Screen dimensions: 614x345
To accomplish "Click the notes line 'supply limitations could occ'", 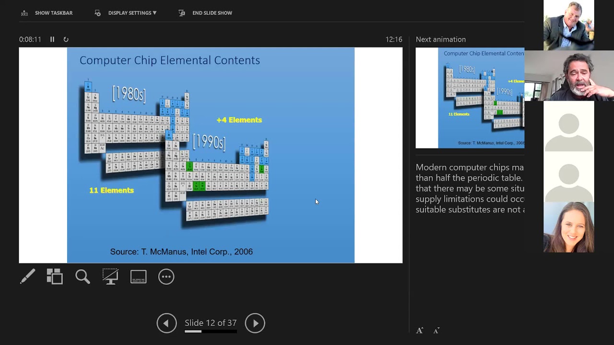I will (x=470, y=199).
